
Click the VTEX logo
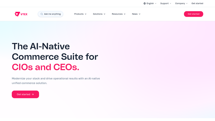21,14
